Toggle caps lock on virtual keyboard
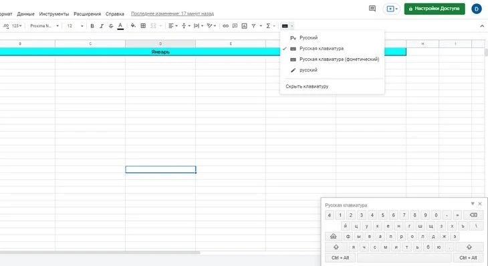The image size is (488, 266). (334, 237)
